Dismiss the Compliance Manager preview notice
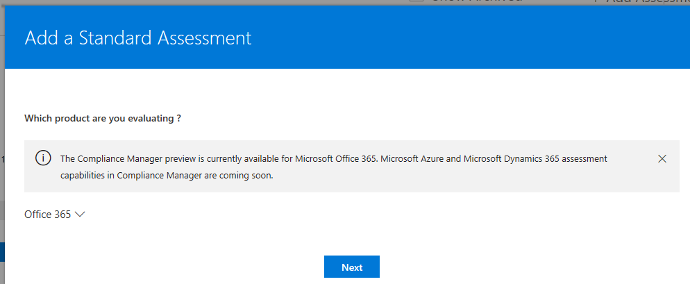 coord(662,159)
